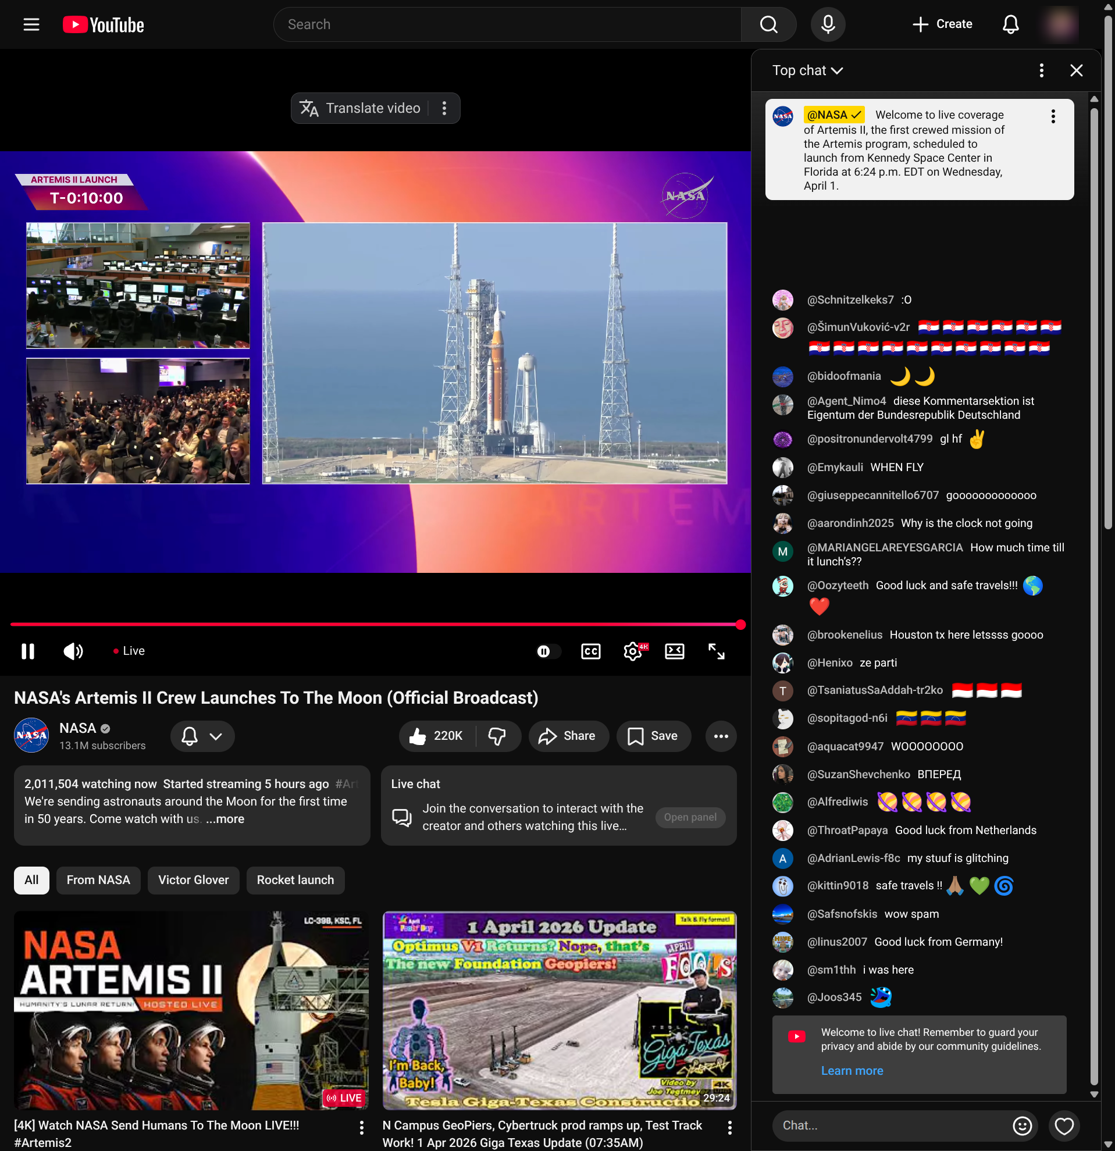Click the @NASA author badge in pinned message
Image resolution: width=1115 pixels, height=1151 pixels.
[x=833, y=115]
